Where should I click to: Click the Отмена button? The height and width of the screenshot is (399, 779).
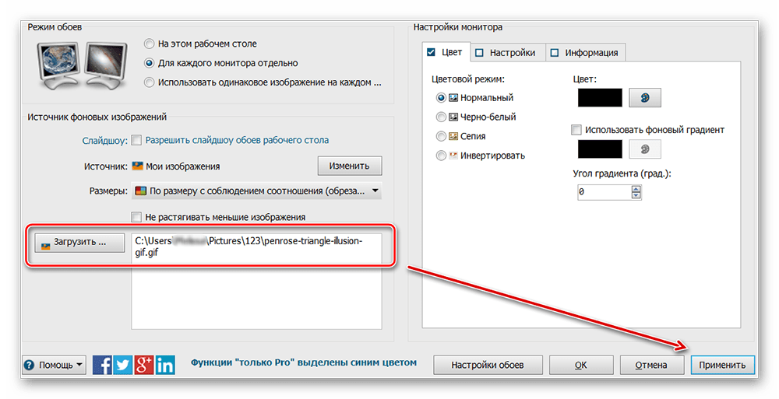click(650, 366)
